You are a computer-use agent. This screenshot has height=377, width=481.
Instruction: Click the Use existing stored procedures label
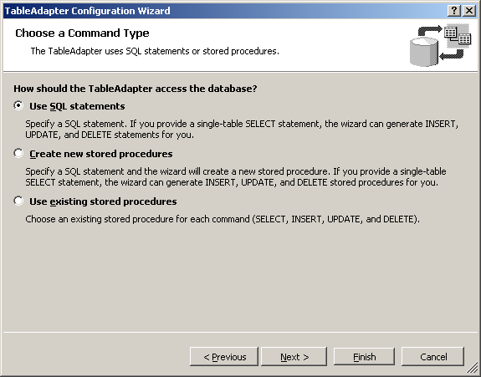click(103, 201)
